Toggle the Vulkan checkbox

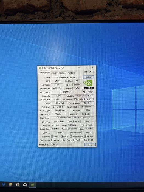(x=52, y=140)
